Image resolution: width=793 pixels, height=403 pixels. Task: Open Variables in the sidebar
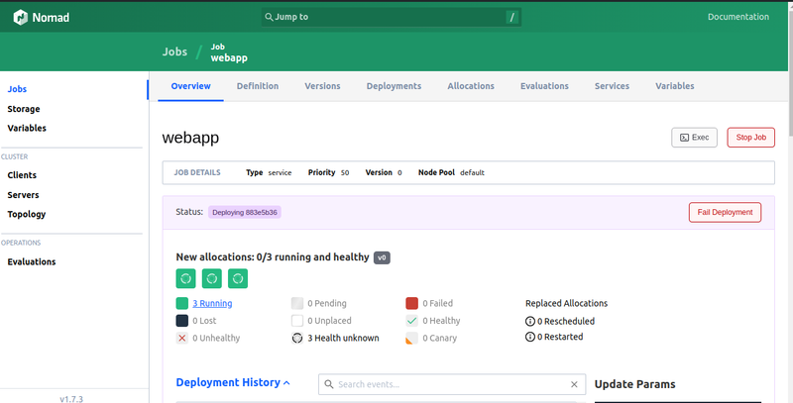click(x=27, y=128)
